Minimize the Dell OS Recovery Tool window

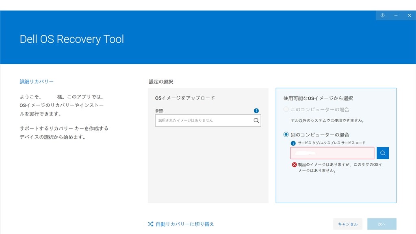click(396, 15)
